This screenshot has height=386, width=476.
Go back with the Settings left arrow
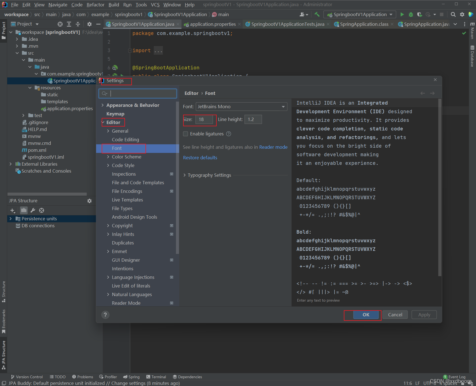pyautogui.click(x=423, y=93)
